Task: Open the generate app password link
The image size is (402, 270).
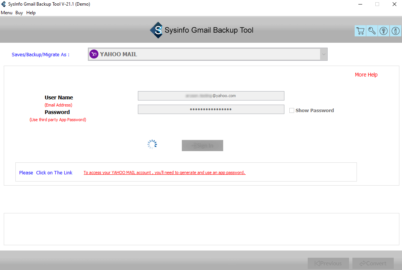Action: coord(164,172)
